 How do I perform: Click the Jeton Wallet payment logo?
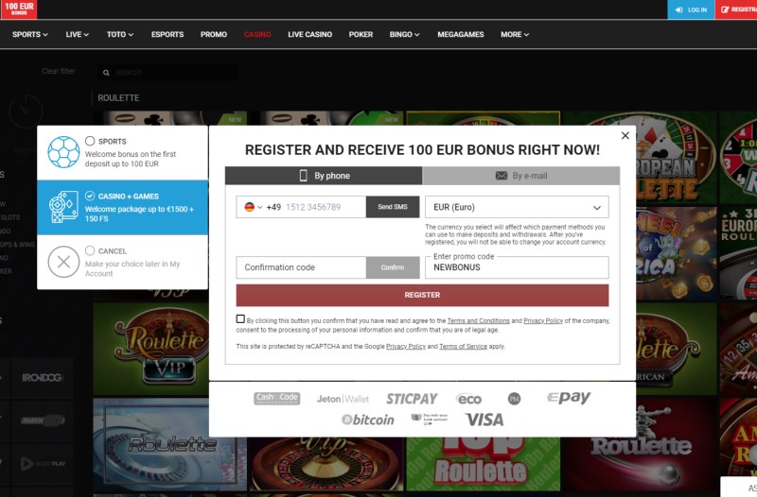(343, 399)
